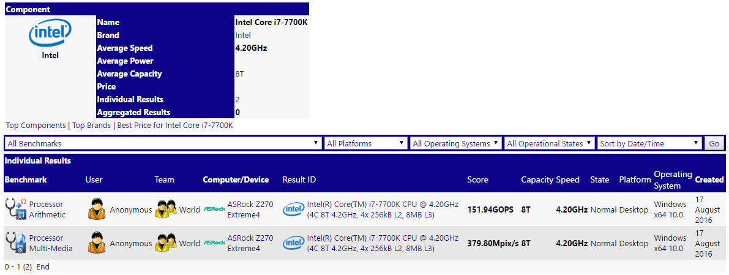Open the All Operational States dropdown
The height and width of the screenshot is (275, 729).
[550, 143]
